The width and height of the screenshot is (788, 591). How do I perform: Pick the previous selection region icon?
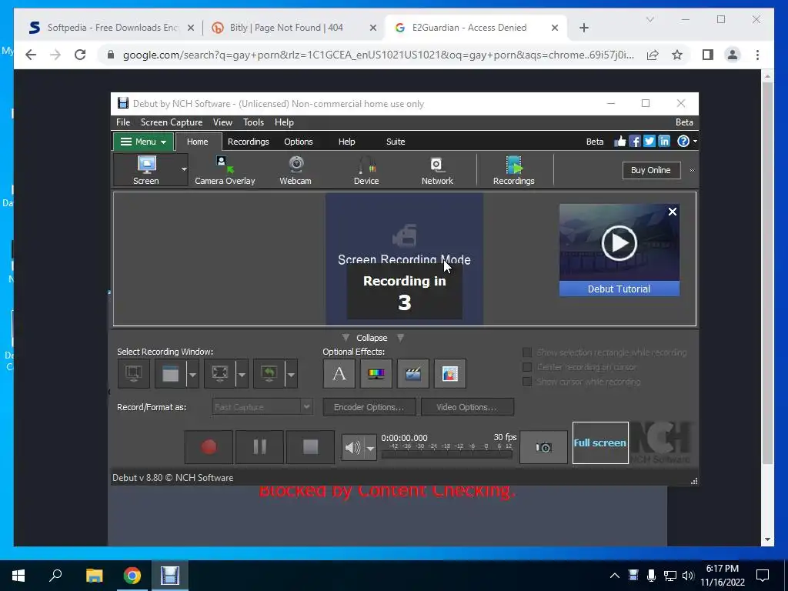point(269,373)
